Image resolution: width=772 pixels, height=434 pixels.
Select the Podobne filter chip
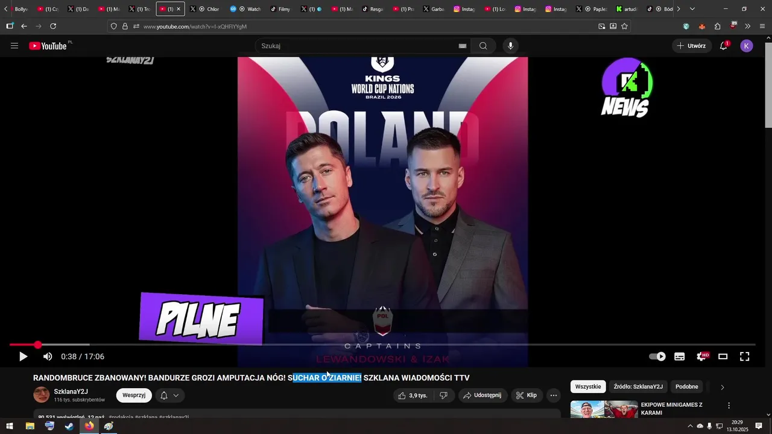point(687,387)
